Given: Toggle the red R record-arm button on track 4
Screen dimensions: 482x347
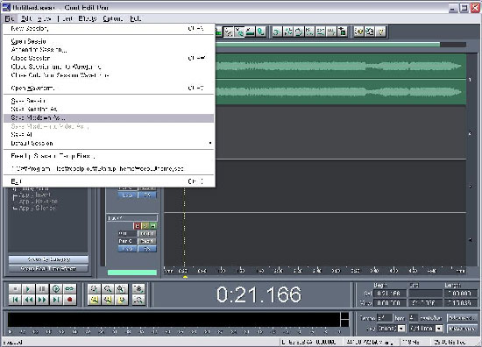Looking at the screenshot, I should (x=137, y=226).
